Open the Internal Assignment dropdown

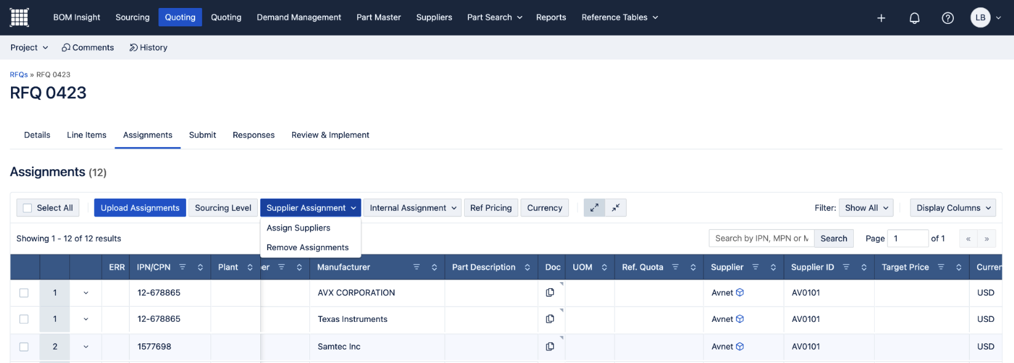point(413,208)
